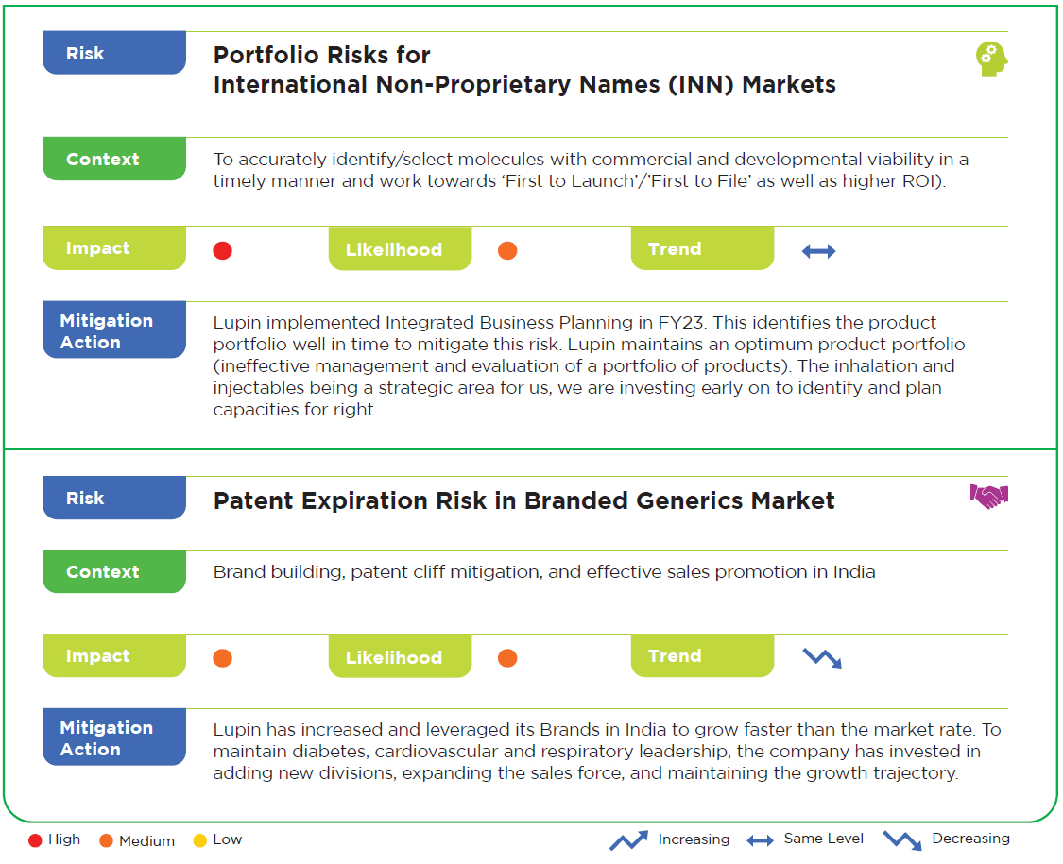Click the Likelihood label in Patent Expiration section

[x=400, y=657]
